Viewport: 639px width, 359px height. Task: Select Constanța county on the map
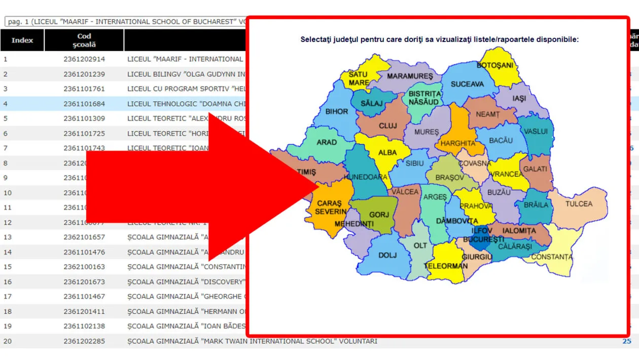click(553, 257)
